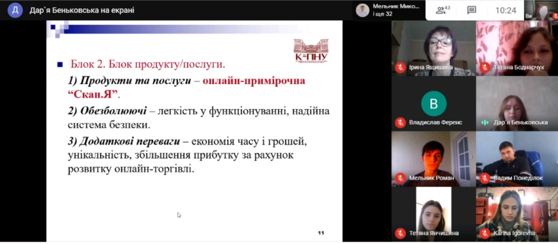Click the speaking indicator for Дар'я Беньковська
Screen dimensions: 558x244
point(485,122)
